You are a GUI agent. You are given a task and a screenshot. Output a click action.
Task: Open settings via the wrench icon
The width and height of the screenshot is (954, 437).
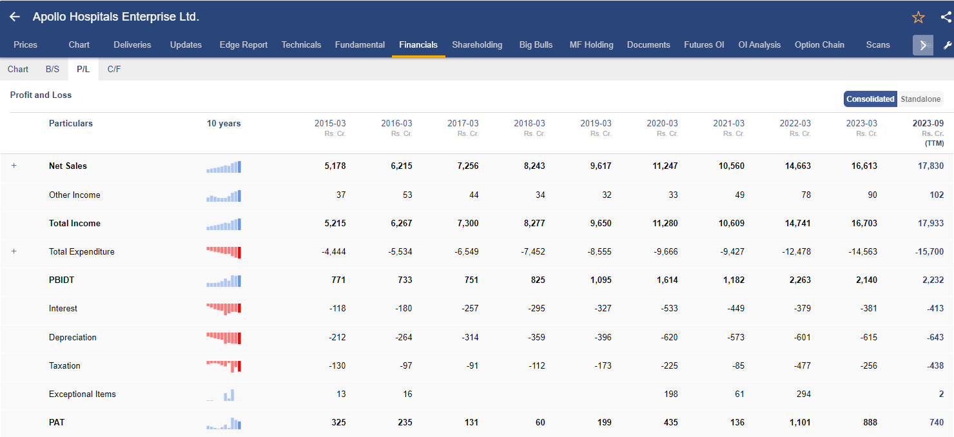[947, 45]
